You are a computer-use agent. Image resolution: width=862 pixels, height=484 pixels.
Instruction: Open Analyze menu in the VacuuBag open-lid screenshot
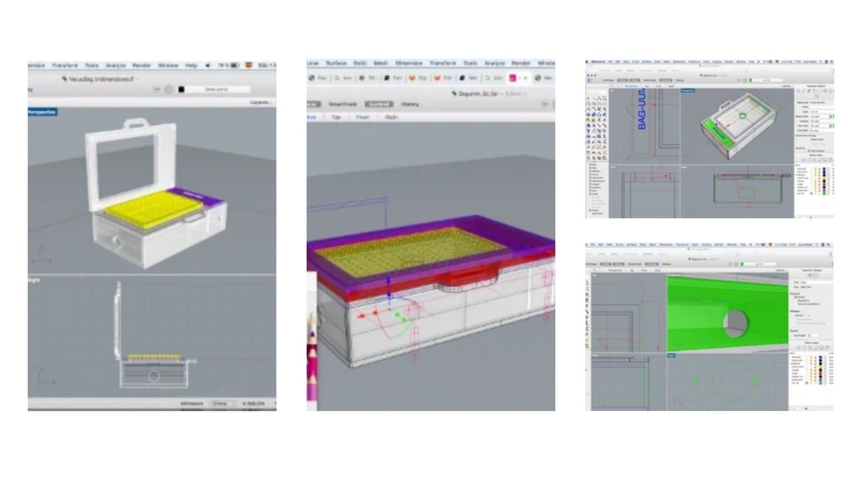click(115, 66)
